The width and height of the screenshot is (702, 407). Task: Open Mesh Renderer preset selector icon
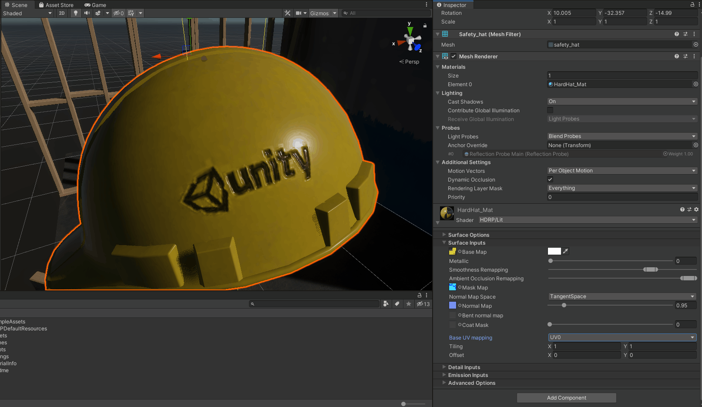click(x=685, y=56)
